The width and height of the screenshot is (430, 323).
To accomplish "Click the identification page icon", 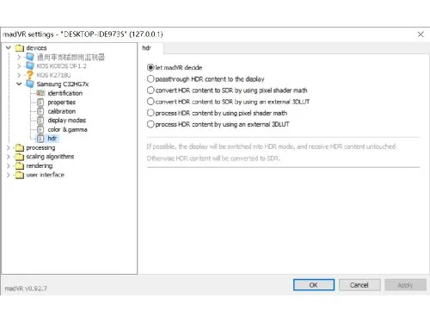I will coord(40,93).
